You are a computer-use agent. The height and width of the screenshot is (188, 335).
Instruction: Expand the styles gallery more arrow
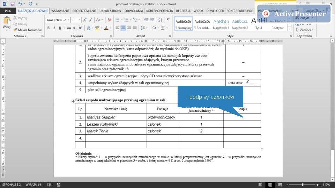289,29
